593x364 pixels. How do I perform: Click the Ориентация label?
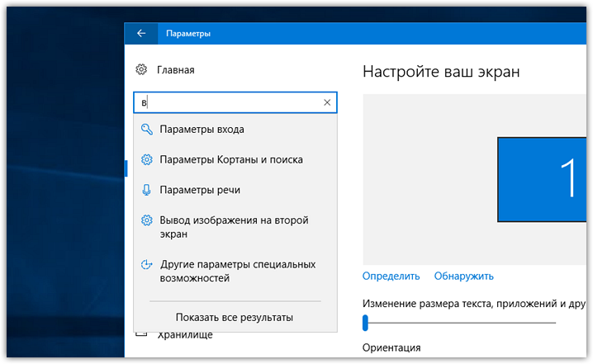(391, 347)
